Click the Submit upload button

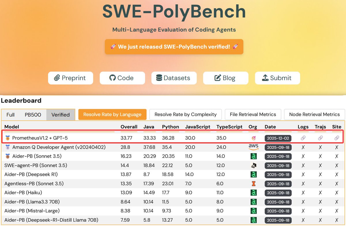pyautogui.click(x=277, y=78)
